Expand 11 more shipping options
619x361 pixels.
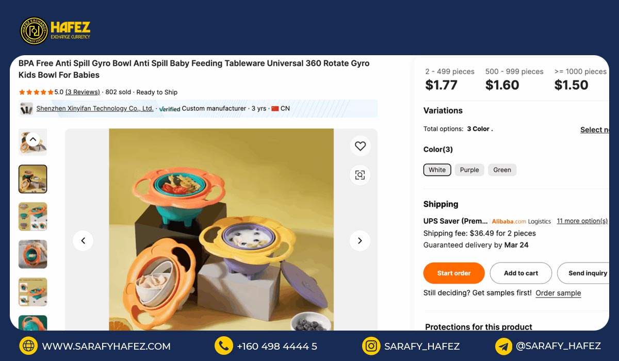(x=582, y=221)
